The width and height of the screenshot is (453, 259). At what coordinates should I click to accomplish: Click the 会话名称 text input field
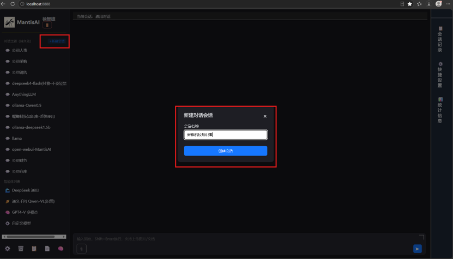pyautogui.click(x=226, y=135)
